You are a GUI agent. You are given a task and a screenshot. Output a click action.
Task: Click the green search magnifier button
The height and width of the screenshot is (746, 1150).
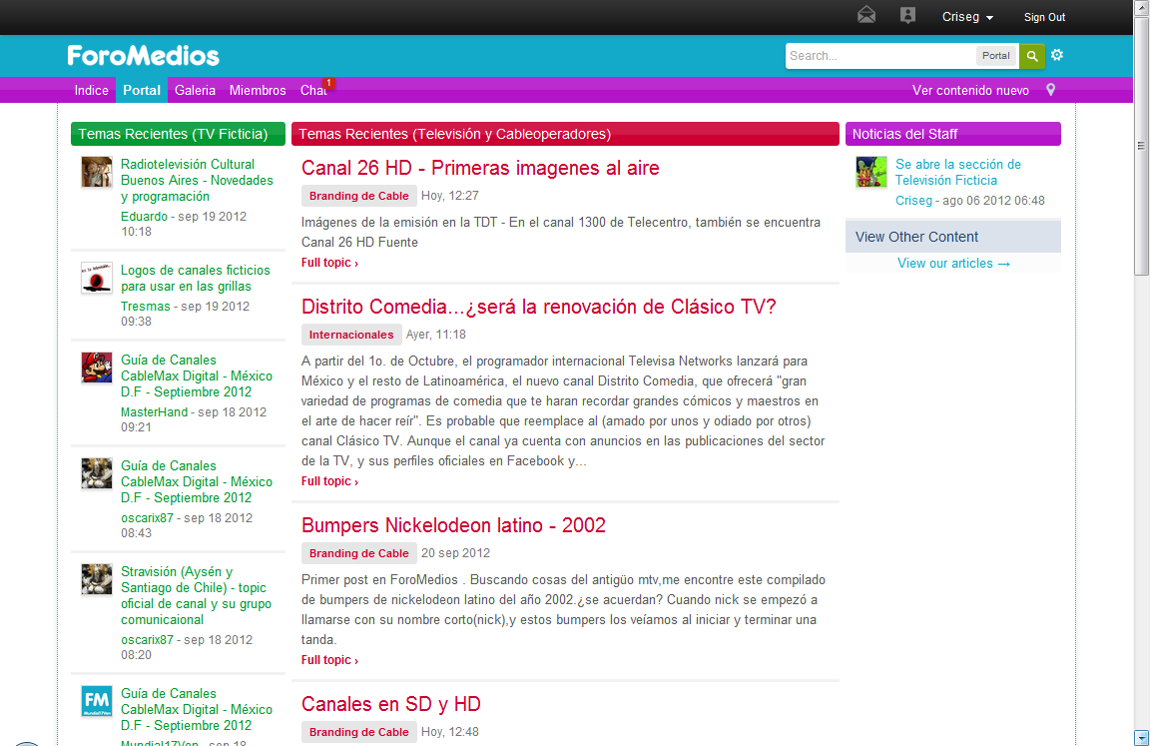point(1032,56)
